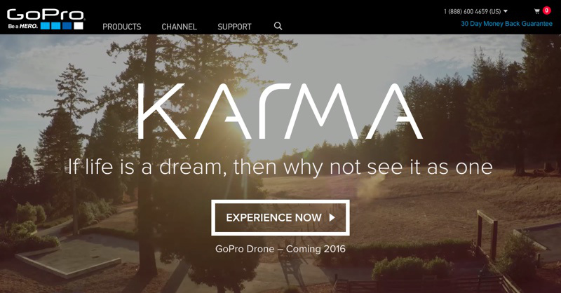Open the shopping cart icon
The width and height of the screenshot is (561, 293).
point(536,11)
